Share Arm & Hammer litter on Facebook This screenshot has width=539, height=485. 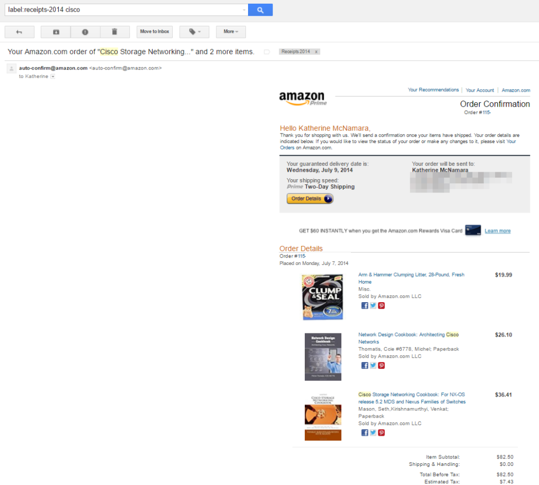pos(365,305)
